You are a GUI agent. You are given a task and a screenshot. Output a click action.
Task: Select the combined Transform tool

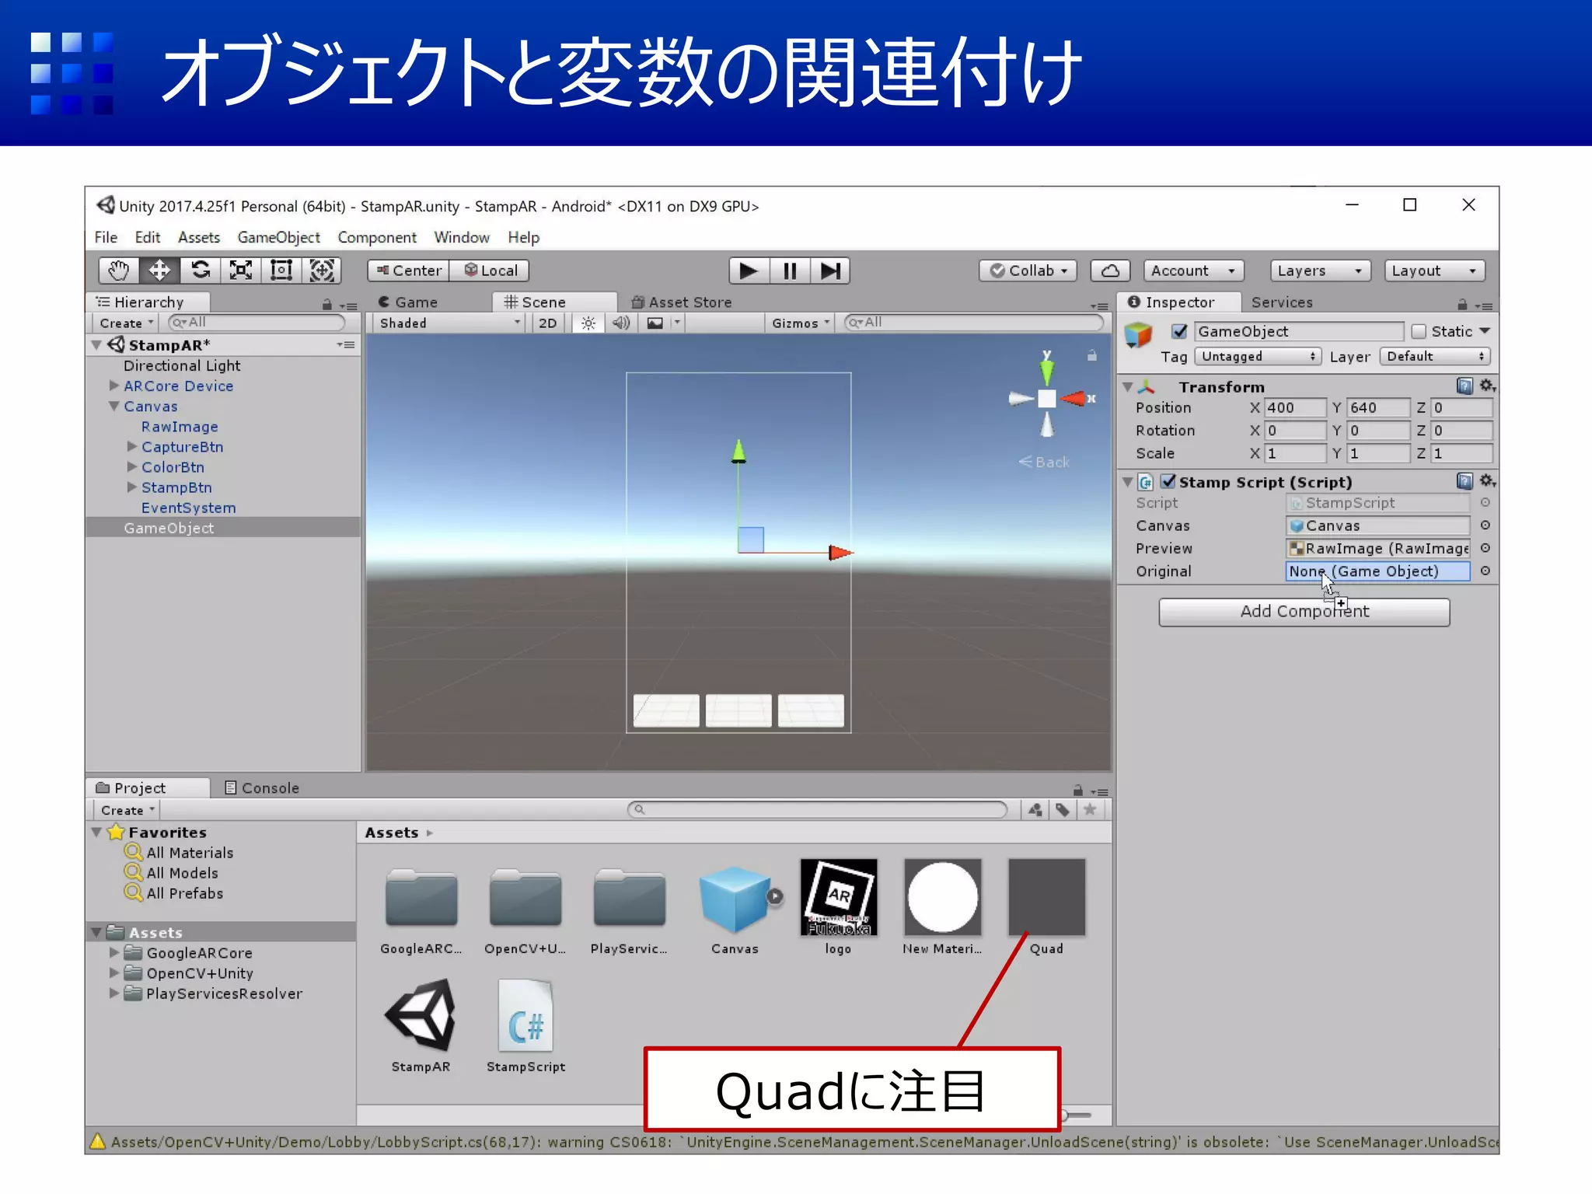tap(322, 271)
